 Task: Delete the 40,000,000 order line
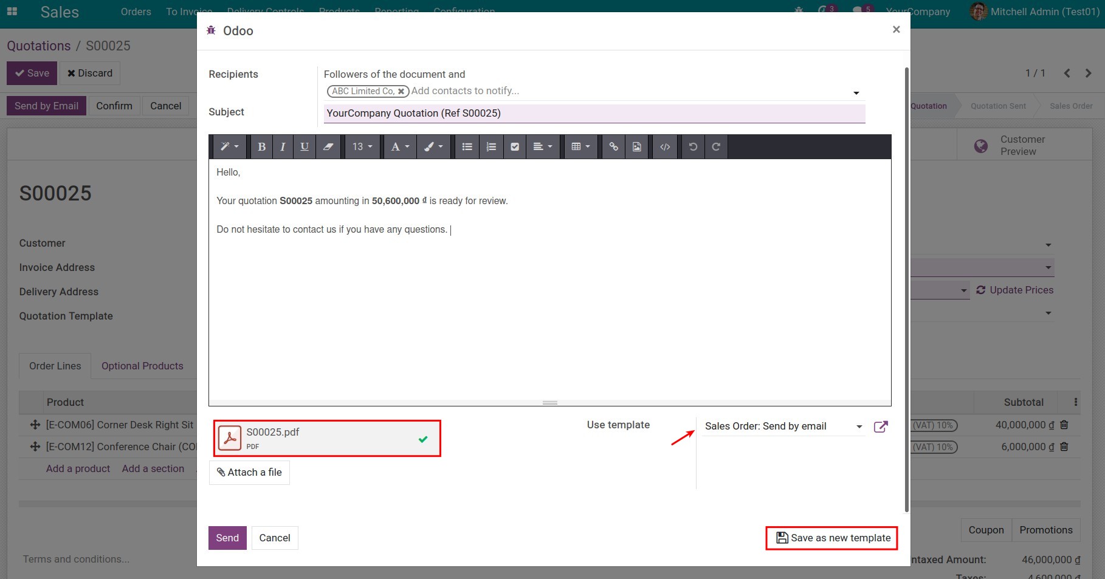1064,425
